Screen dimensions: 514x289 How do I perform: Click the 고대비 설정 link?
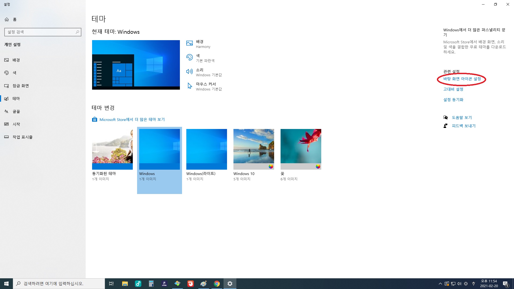click(453, 89)
